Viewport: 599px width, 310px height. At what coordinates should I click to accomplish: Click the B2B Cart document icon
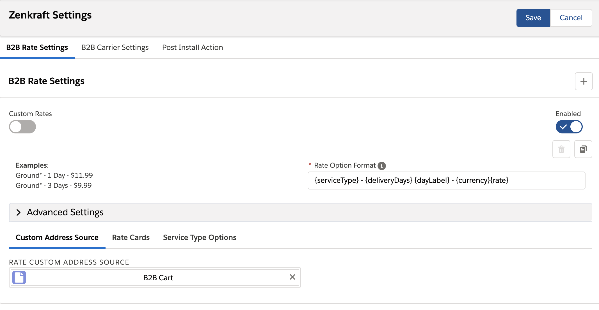click(19, 277)
